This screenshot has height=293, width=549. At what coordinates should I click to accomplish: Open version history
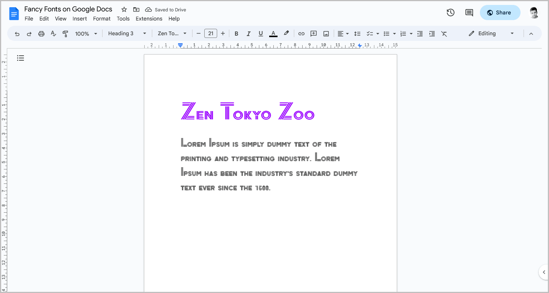click(450, 13)
